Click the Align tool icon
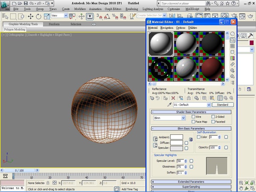 coord(180,16)
